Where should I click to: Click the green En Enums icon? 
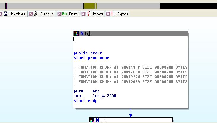pyautogui.click(x=64, y=14)
